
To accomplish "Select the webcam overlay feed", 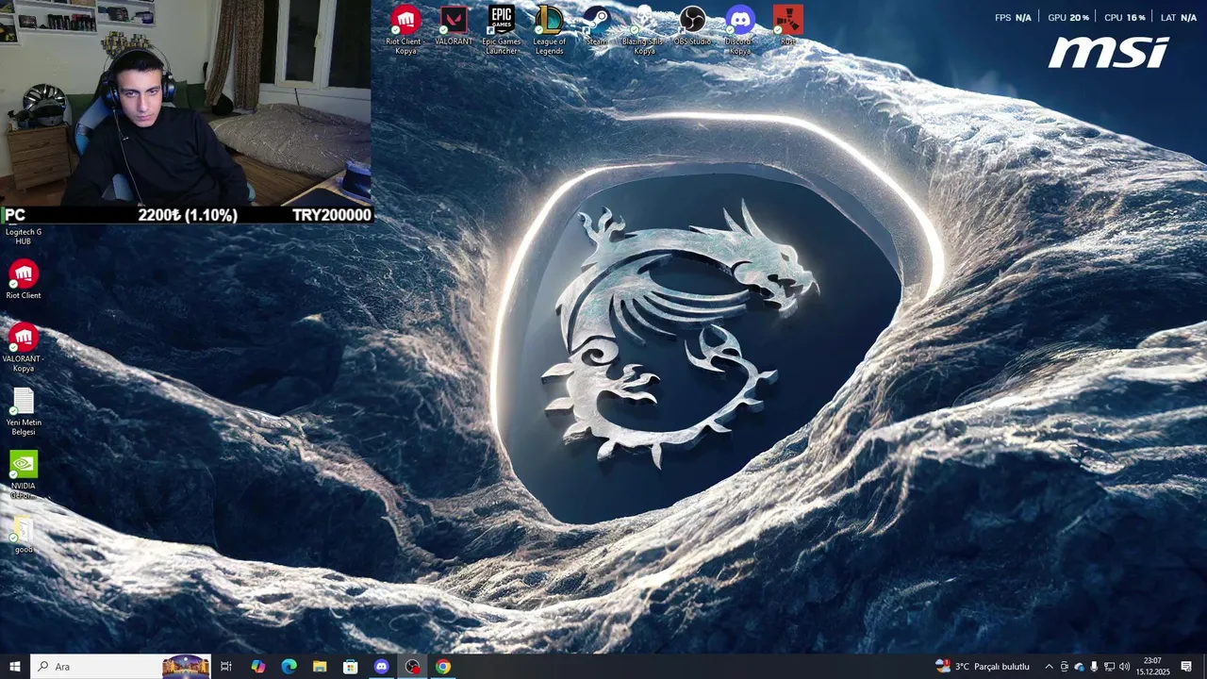I will pos(186,102).
